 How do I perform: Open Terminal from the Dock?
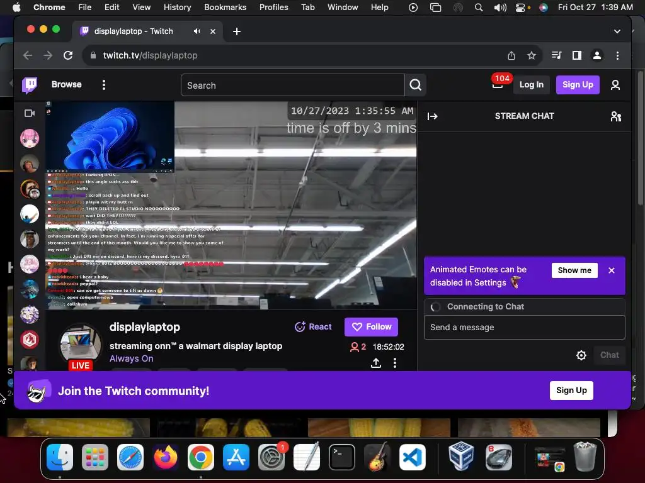tap(342, 457)
